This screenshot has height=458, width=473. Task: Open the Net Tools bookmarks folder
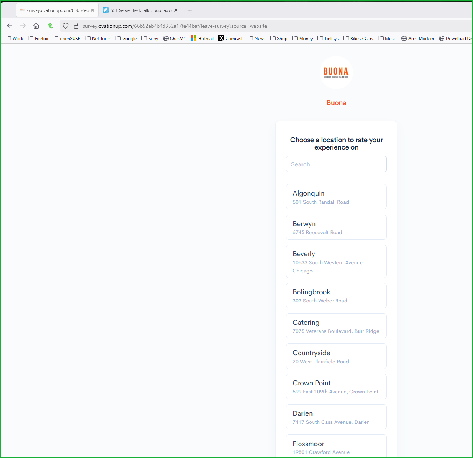[98, 38]
